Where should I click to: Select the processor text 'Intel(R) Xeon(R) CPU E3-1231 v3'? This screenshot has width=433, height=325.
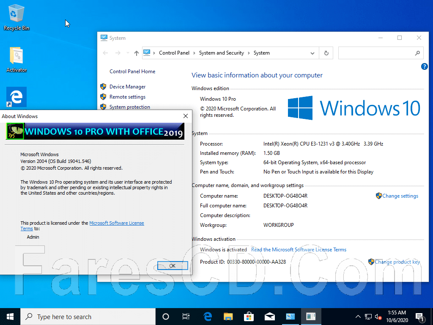coord(299,144)
